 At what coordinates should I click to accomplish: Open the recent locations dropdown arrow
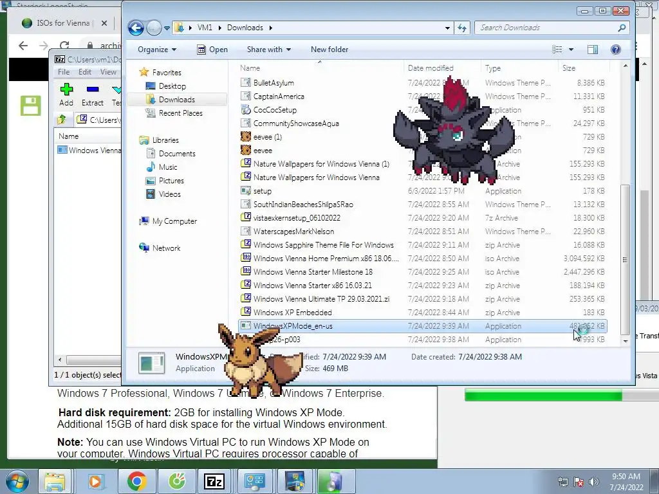coord(167,28)
